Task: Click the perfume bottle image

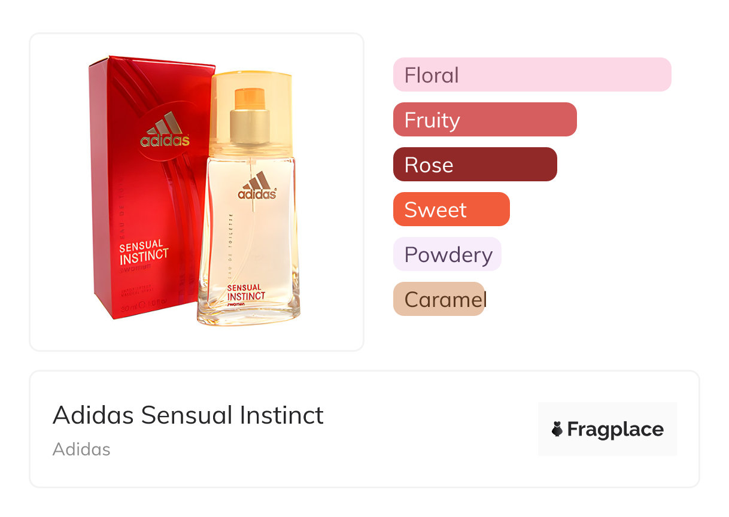Action: click(x=248, y=239)
